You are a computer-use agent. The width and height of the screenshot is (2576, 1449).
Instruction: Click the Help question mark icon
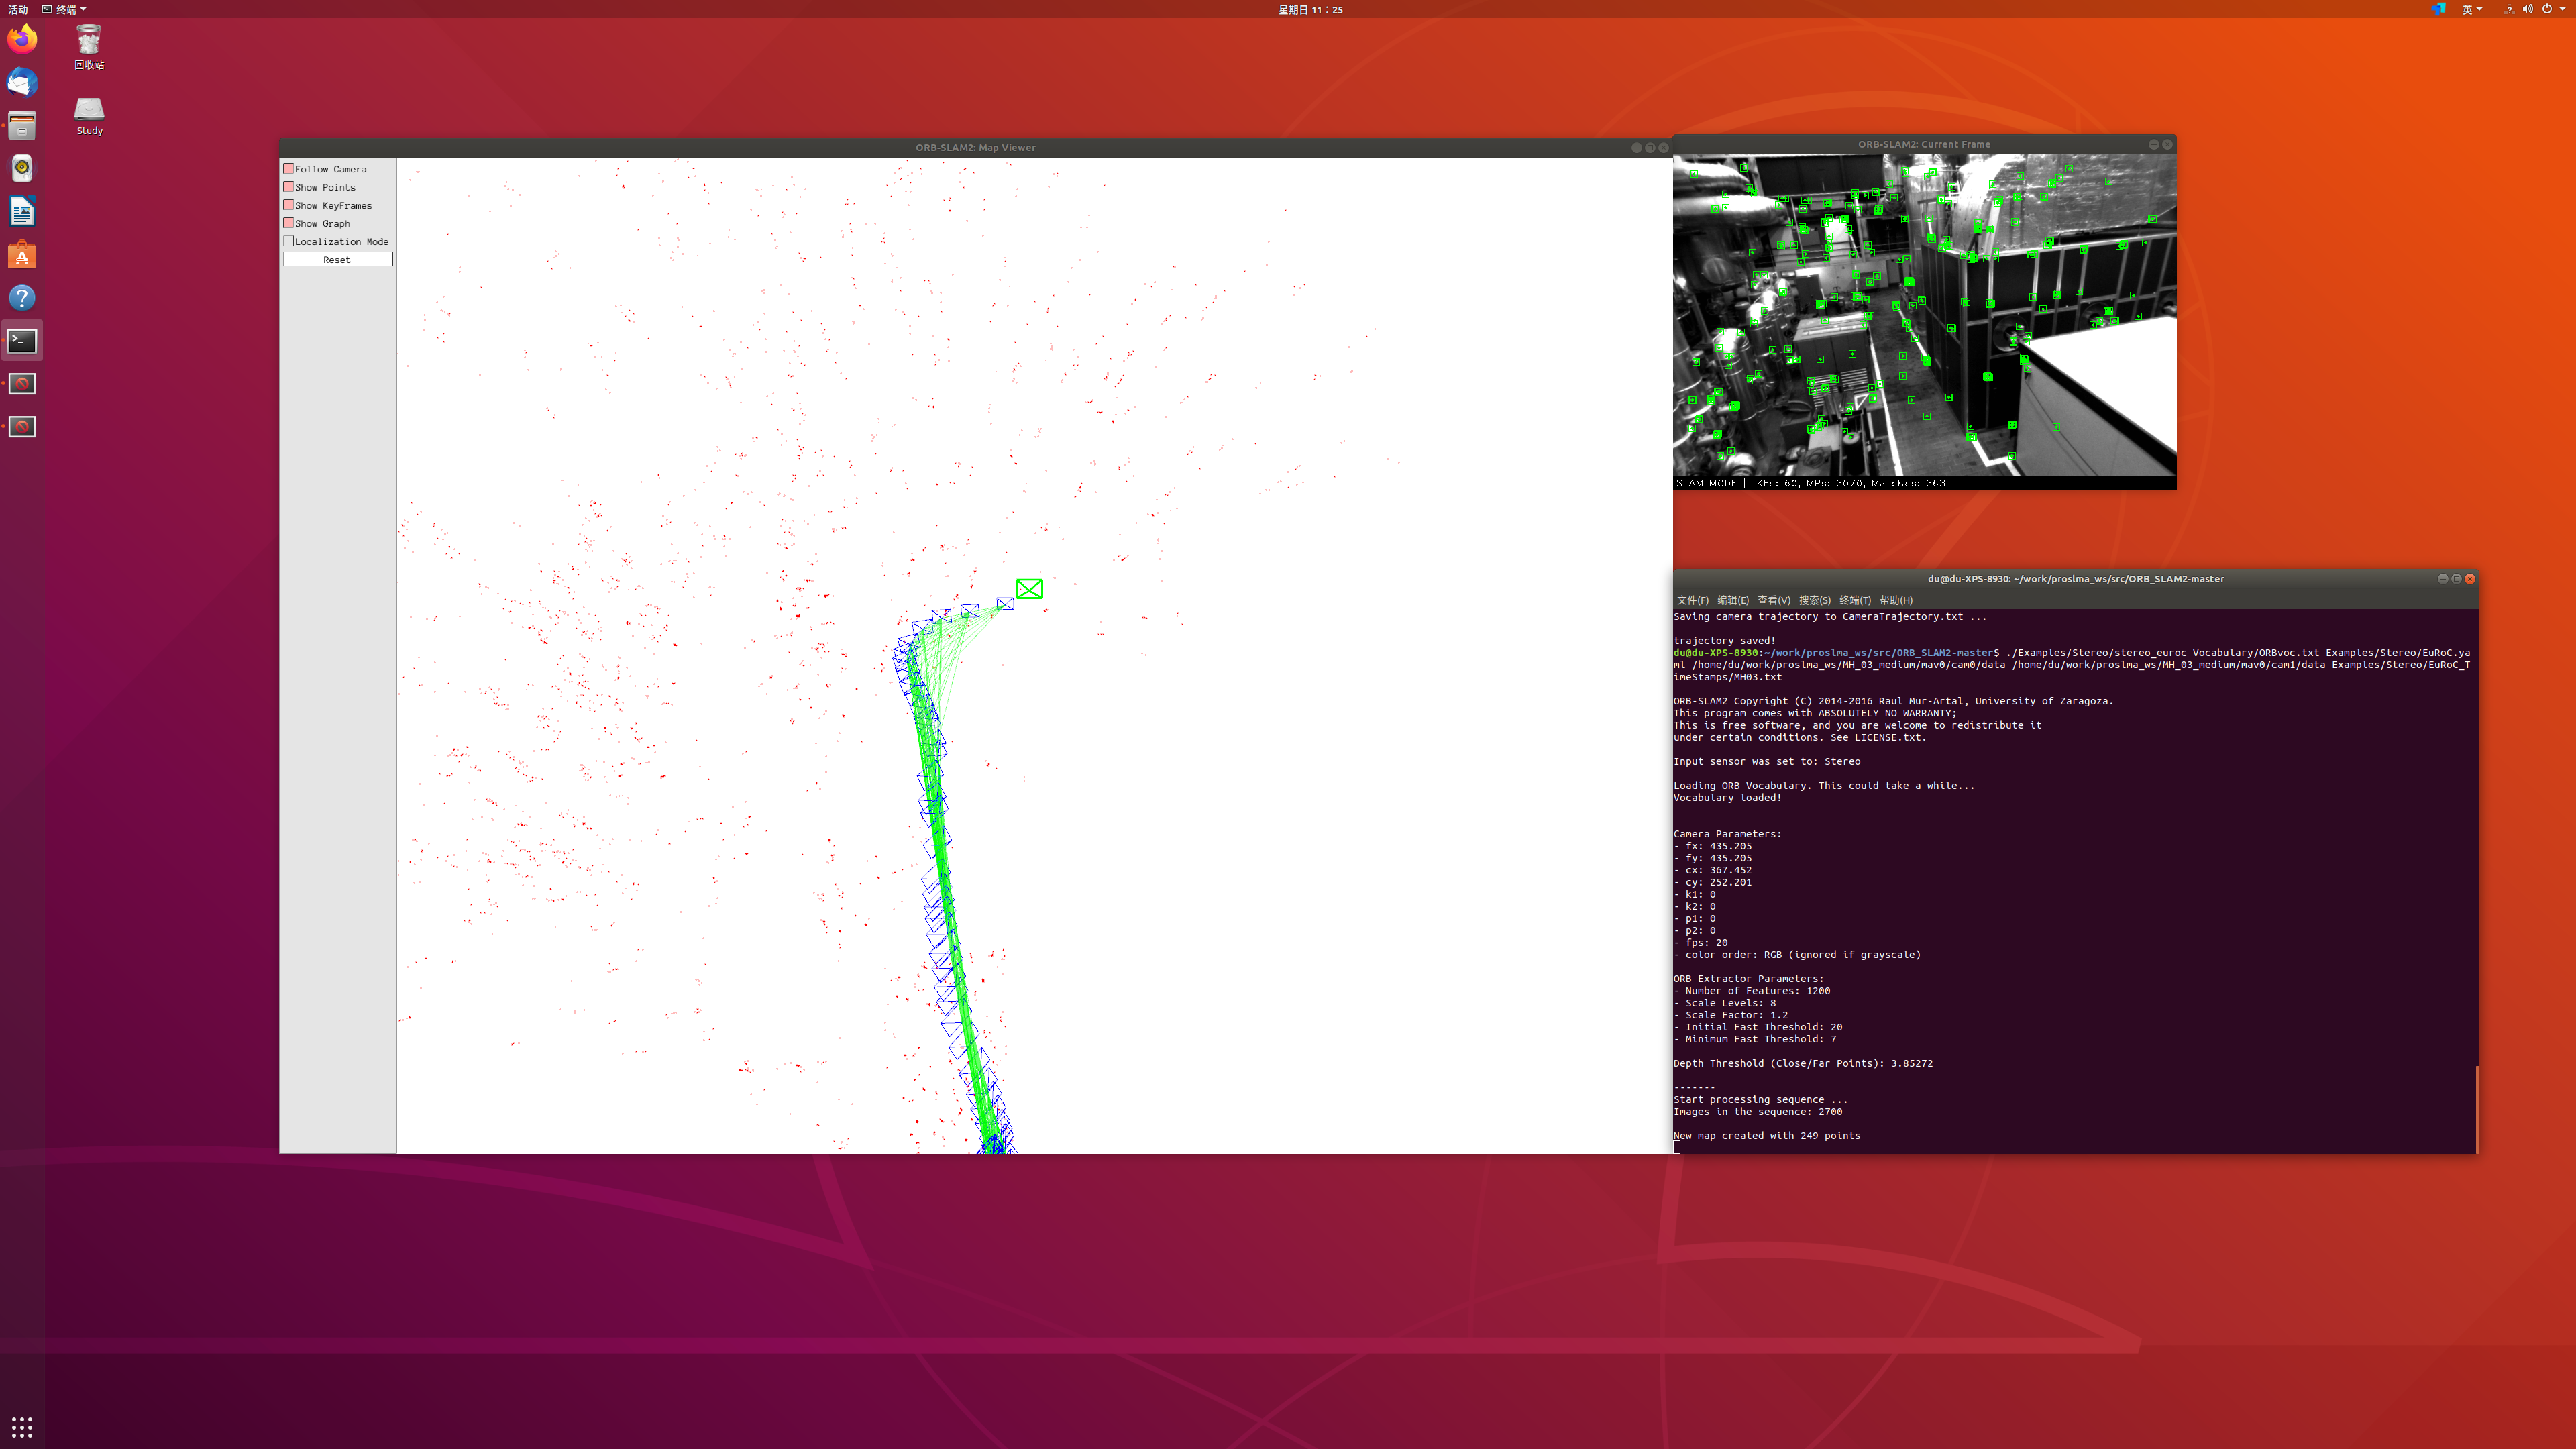tap(22, 298)
